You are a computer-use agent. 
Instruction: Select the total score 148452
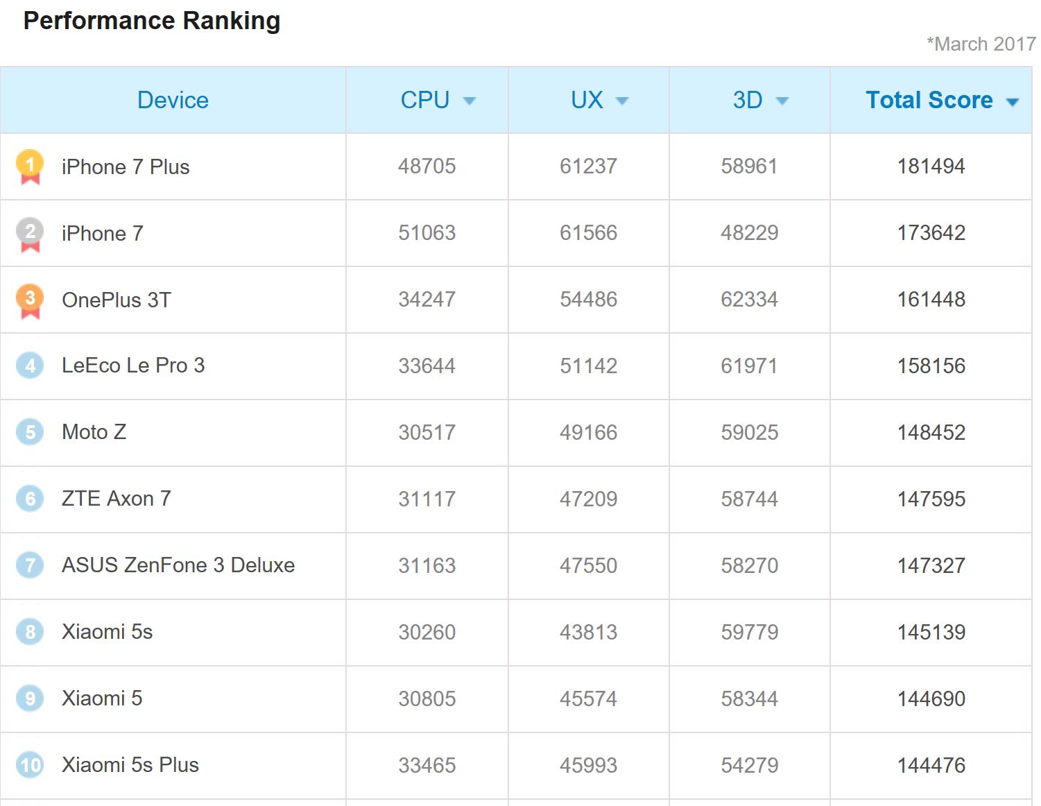pos(931,433)
